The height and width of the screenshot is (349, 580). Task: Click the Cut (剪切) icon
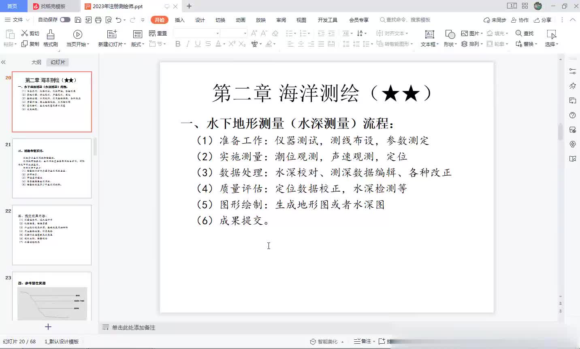(25, 33)
